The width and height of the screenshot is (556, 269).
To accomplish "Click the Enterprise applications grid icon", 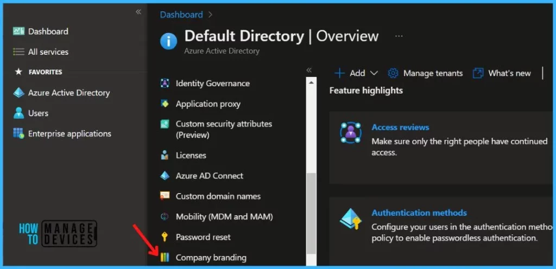I will click(x=18, y=133).
